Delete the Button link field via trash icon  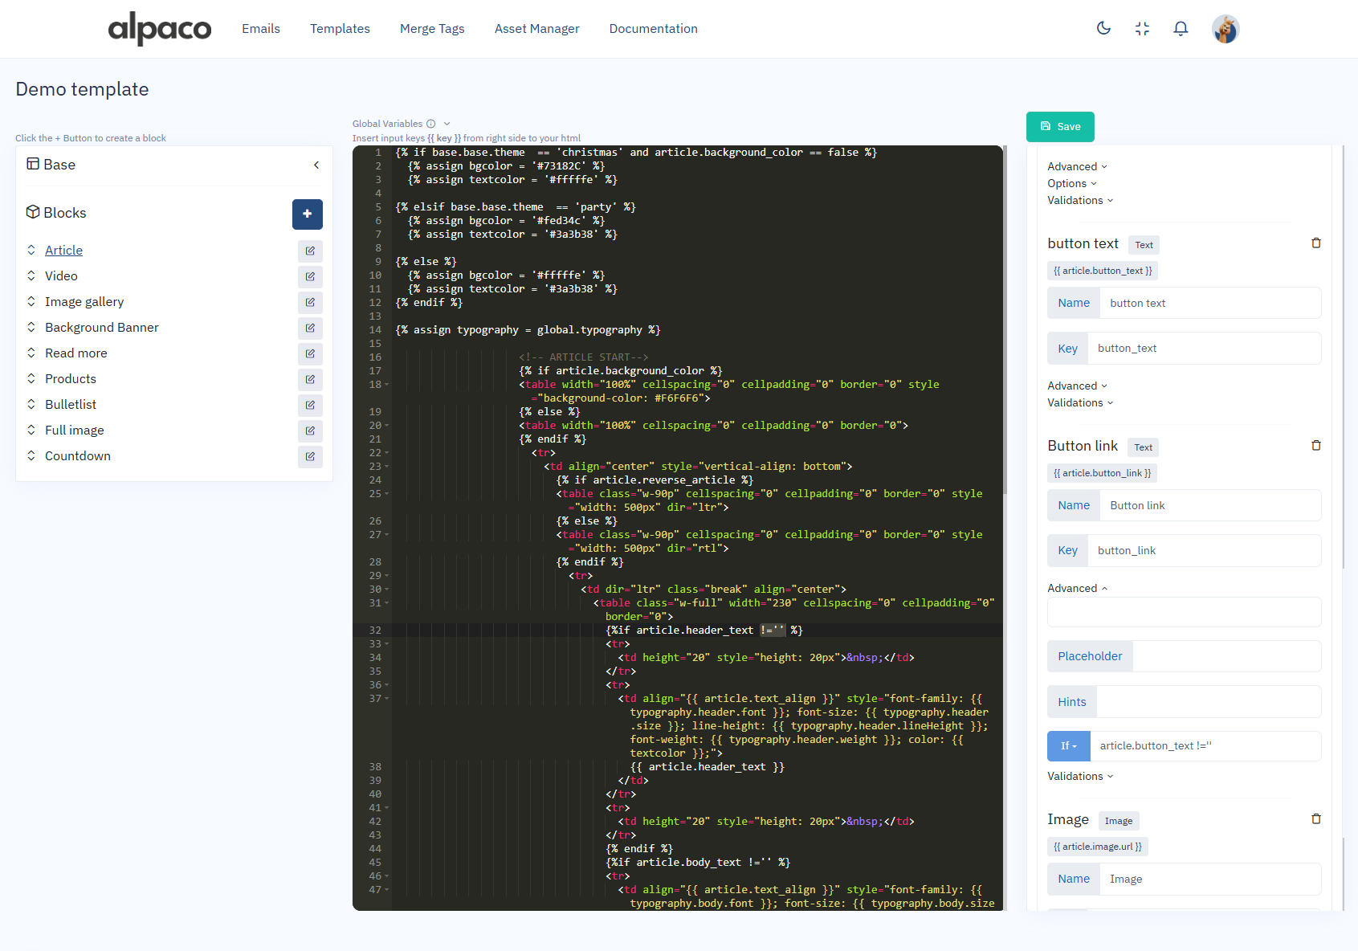pos(1315,446)
